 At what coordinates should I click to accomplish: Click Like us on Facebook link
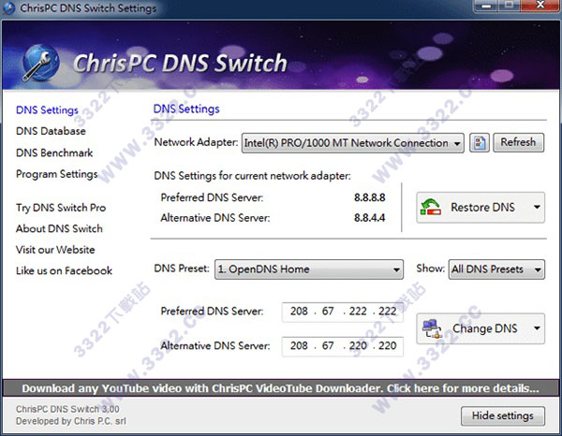(x=64, y=270)
